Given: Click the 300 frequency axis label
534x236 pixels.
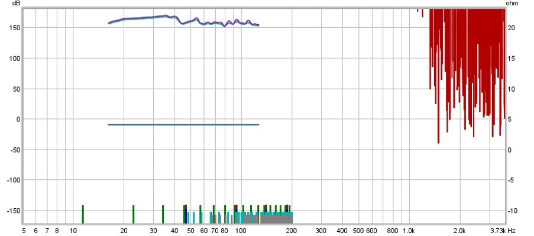Looking at the screenshot, I should point(321,231).
